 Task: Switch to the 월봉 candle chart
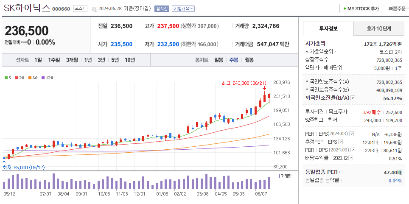[x=249, y=60]
